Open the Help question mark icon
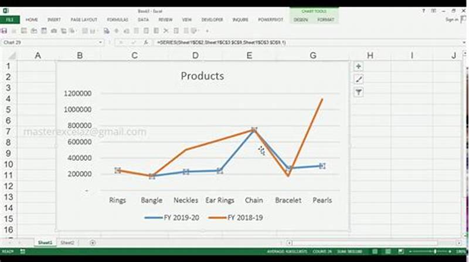The width and height of the screenshot is (469, 262). coord(423,11)
